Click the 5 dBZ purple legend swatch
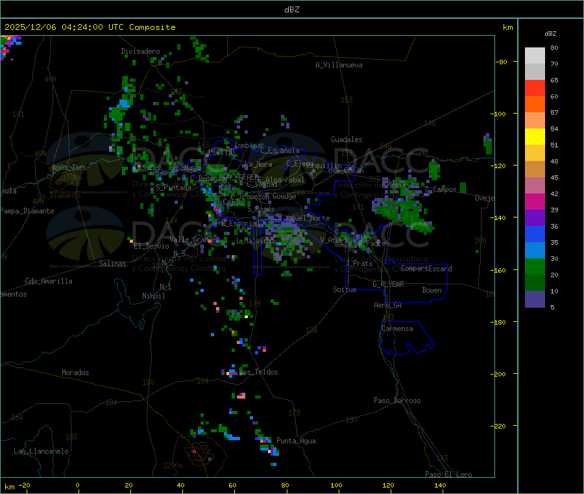 pyautogui.click(x=535, y=299)
